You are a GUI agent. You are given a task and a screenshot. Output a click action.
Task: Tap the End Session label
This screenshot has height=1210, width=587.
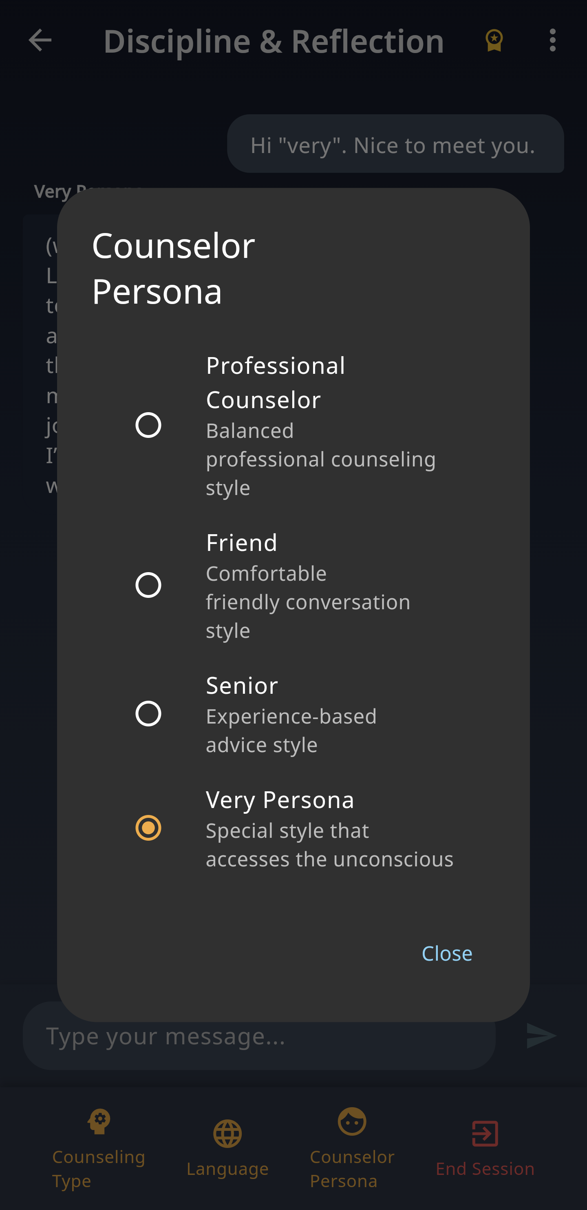pyautogui.click(x=485, y=1168)
